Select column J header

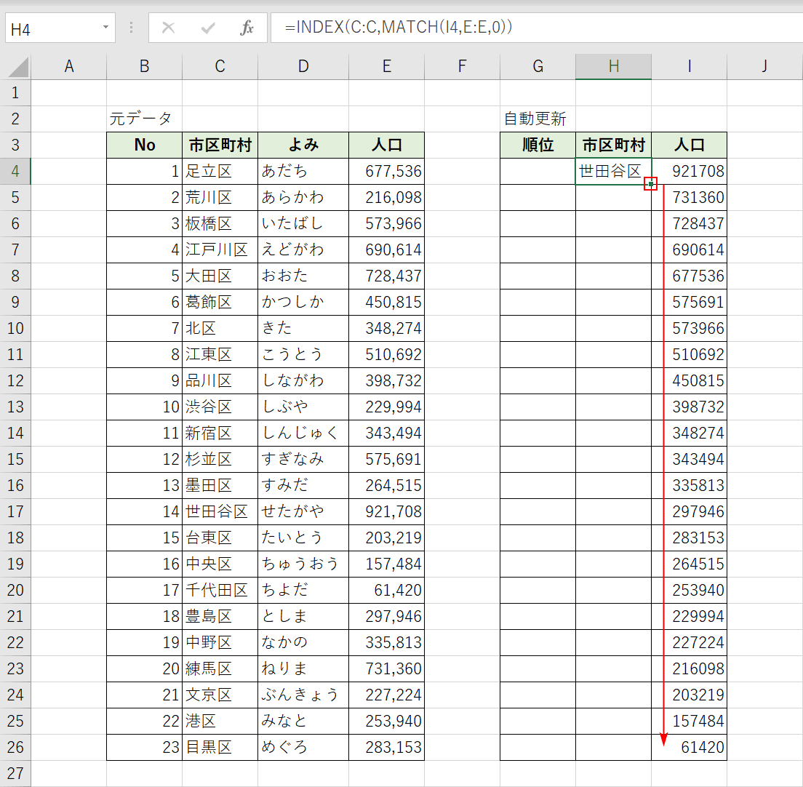[765, 67]
